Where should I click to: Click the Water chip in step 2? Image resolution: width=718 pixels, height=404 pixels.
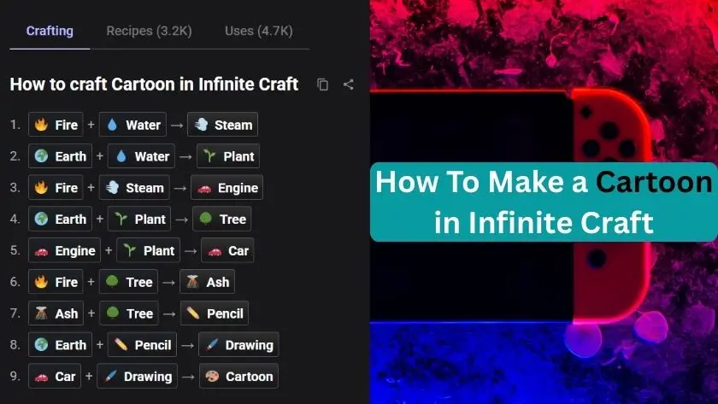142,156
